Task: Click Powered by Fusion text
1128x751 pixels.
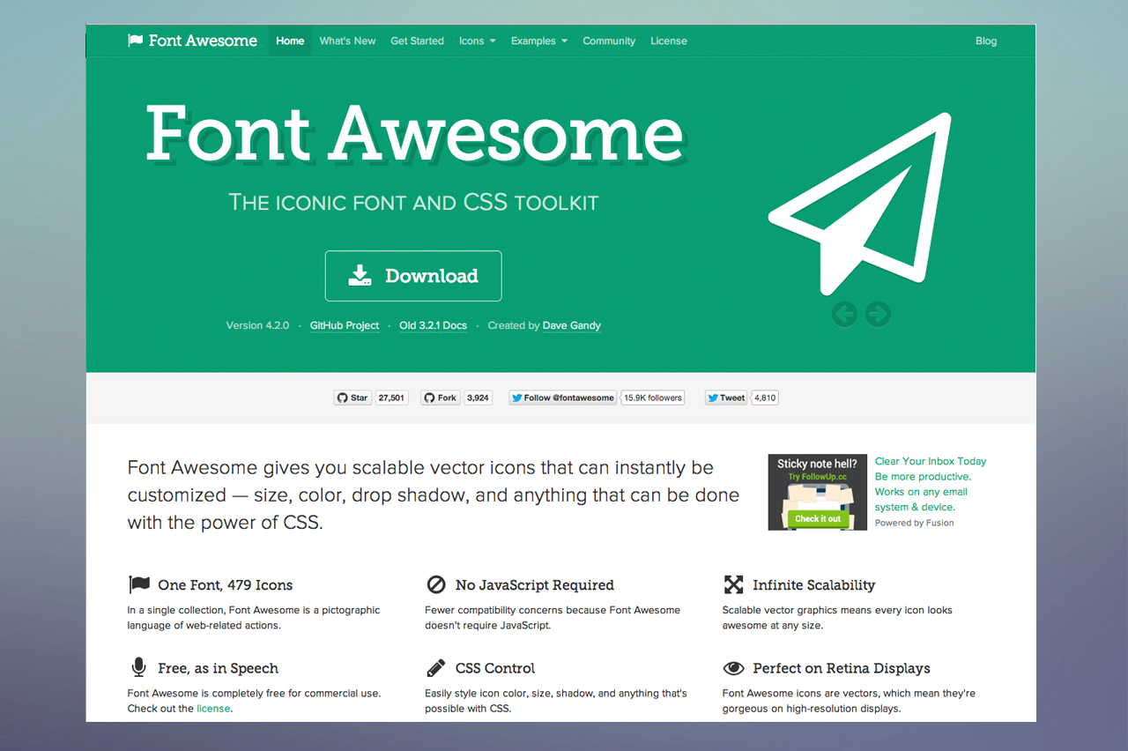Action: coord(914,523)
